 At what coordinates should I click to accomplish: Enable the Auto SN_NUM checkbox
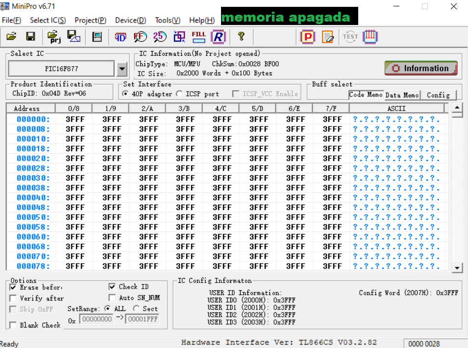coord(112,298)
